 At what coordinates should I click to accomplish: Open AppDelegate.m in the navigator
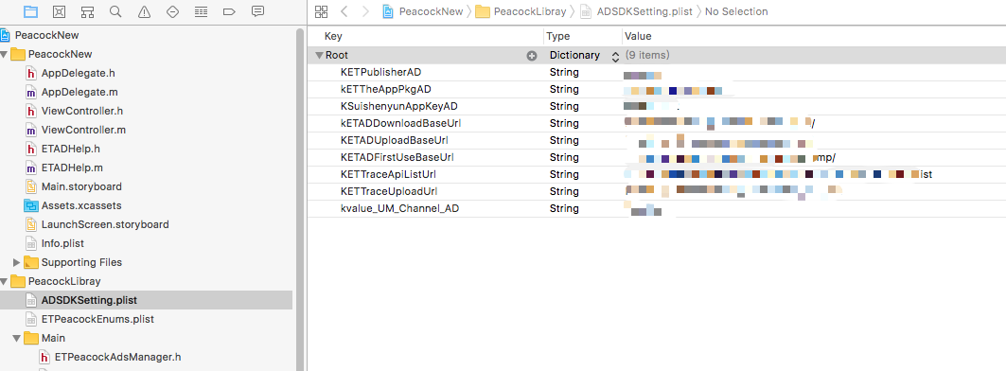tap(79, 92)
